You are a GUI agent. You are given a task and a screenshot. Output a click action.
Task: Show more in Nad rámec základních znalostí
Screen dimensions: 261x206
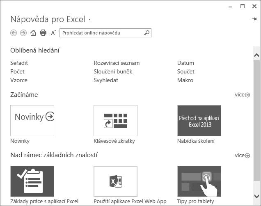(x=243, y=156)
